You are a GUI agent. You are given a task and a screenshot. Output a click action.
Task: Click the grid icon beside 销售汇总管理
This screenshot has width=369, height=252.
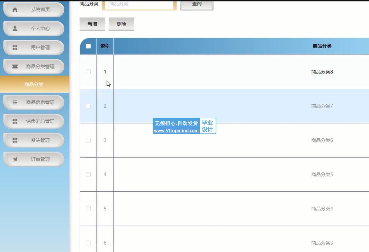coord(15,121)
